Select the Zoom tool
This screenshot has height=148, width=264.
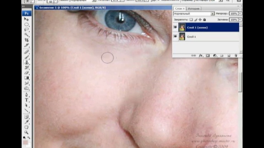[x=26, y=132]
